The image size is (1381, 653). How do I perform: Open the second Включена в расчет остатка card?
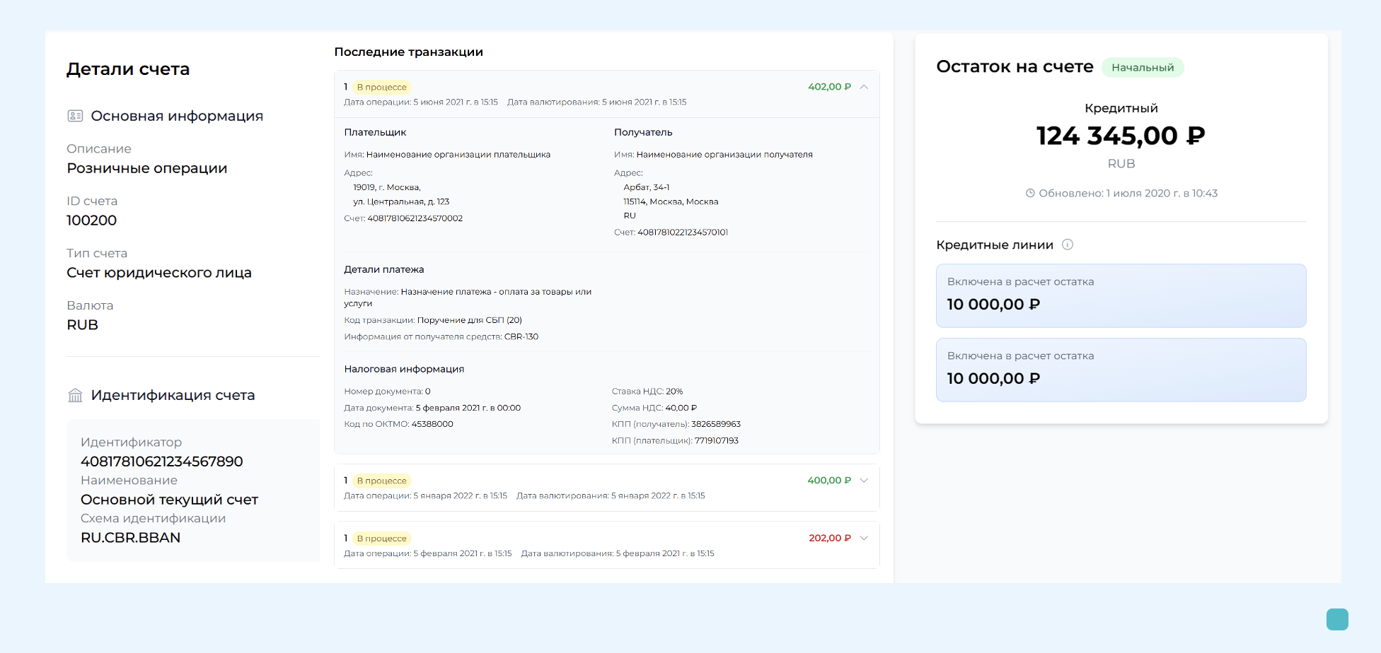pyautogui.click(x=1121, y=370)
